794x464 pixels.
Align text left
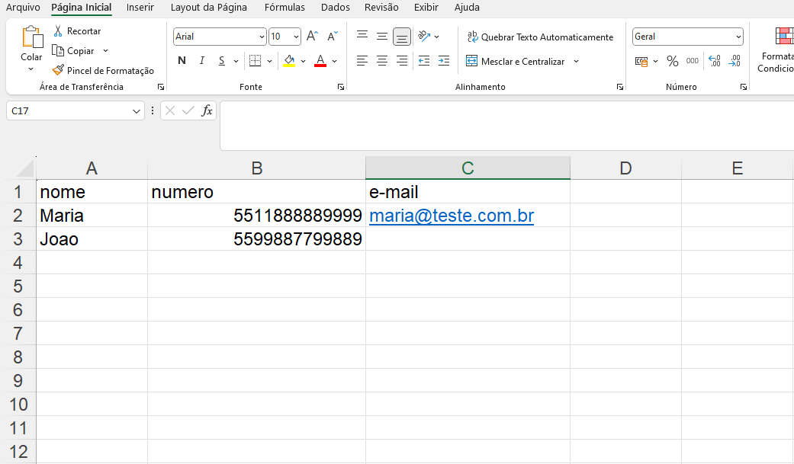click(362, 61)
